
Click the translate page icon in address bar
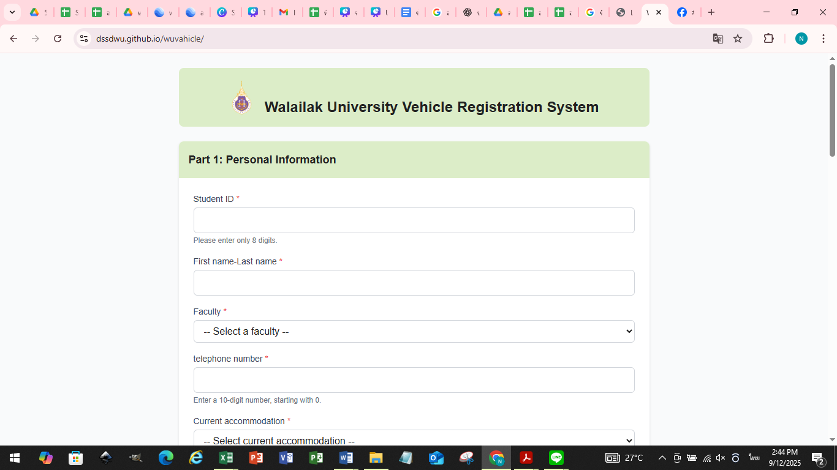718,39
